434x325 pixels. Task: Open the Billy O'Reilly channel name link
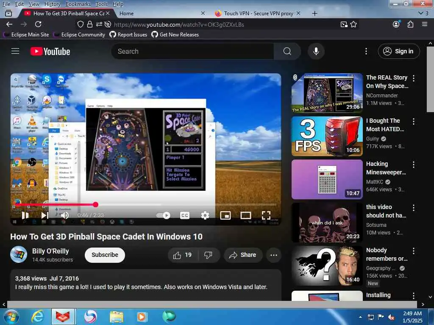50,251
